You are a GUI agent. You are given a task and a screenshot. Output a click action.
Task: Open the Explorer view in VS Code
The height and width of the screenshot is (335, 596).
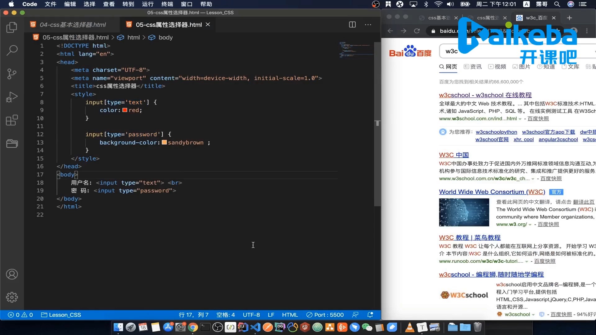(12, 27)
